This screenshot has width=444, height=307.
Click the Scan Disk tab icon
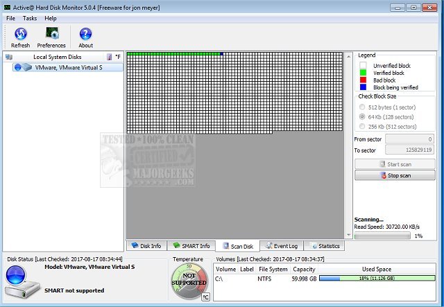[225, 245]
